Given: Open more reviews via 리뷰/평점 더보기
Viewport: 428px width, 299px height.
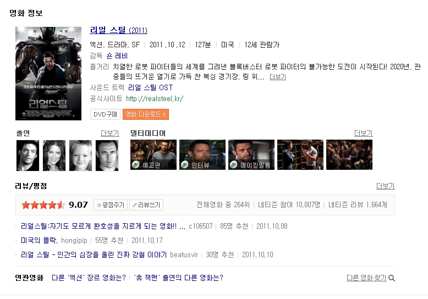Looking at the screenshot, I should [385, 186].
